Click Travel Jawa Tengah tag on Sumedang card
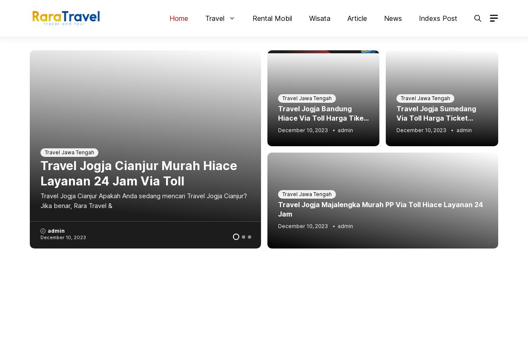 pyautogui.click(x=425, y=98)
